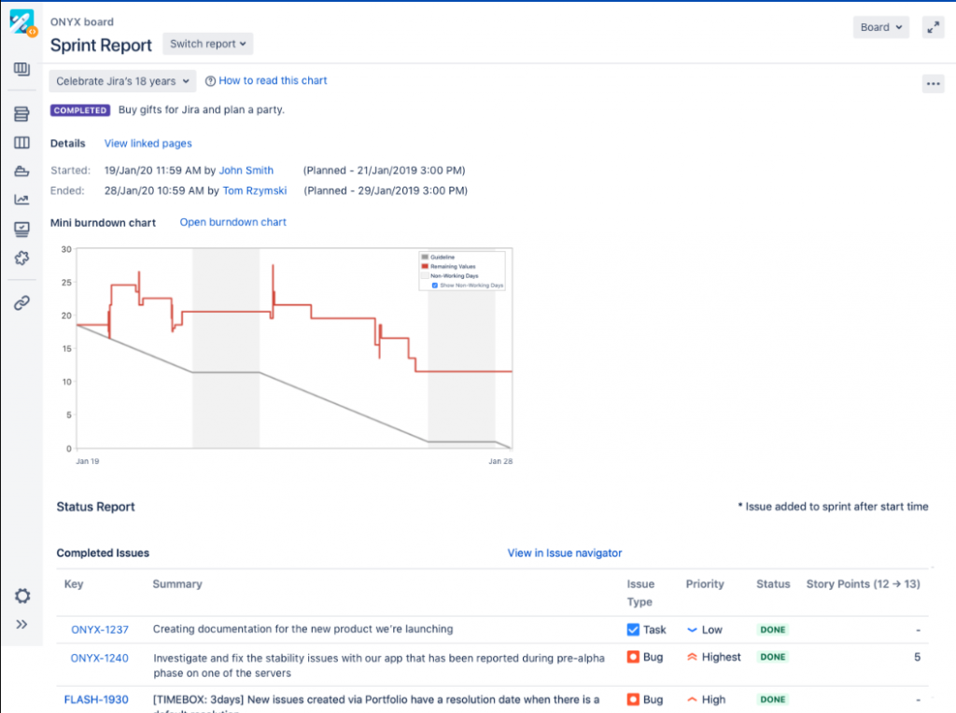Screen dimensions: 956x713
Task: Open the Releases ship icon
Action: [x=21, y=171]
